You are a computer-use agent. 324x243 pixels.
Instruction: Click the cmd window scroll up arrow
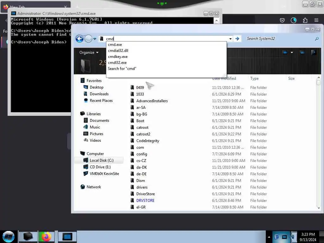click(216, 21)
